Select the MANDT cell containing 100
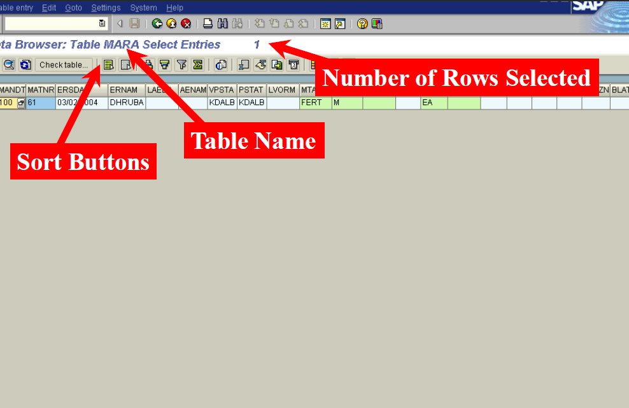 (x=8, y=102)
